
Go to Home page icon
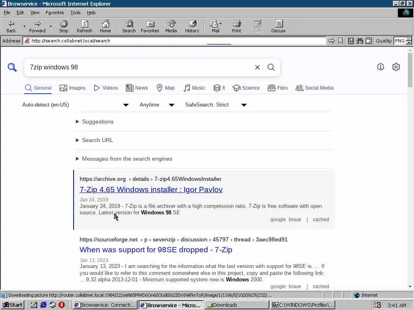[x=106, y=26]
